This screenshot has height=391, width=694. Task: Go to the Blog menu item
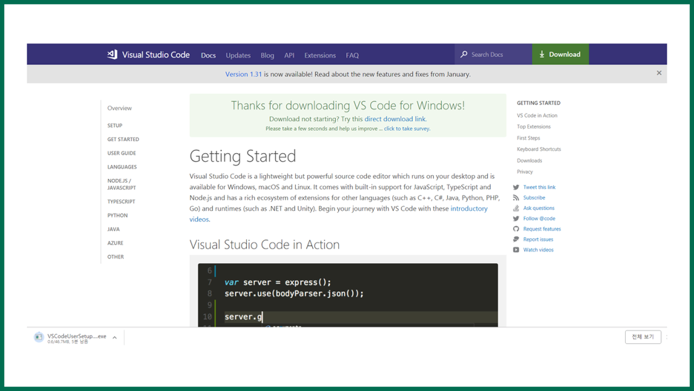pos(267,55)
